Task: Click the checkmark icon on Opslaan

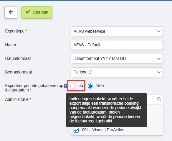Action: tap(28, 12)
